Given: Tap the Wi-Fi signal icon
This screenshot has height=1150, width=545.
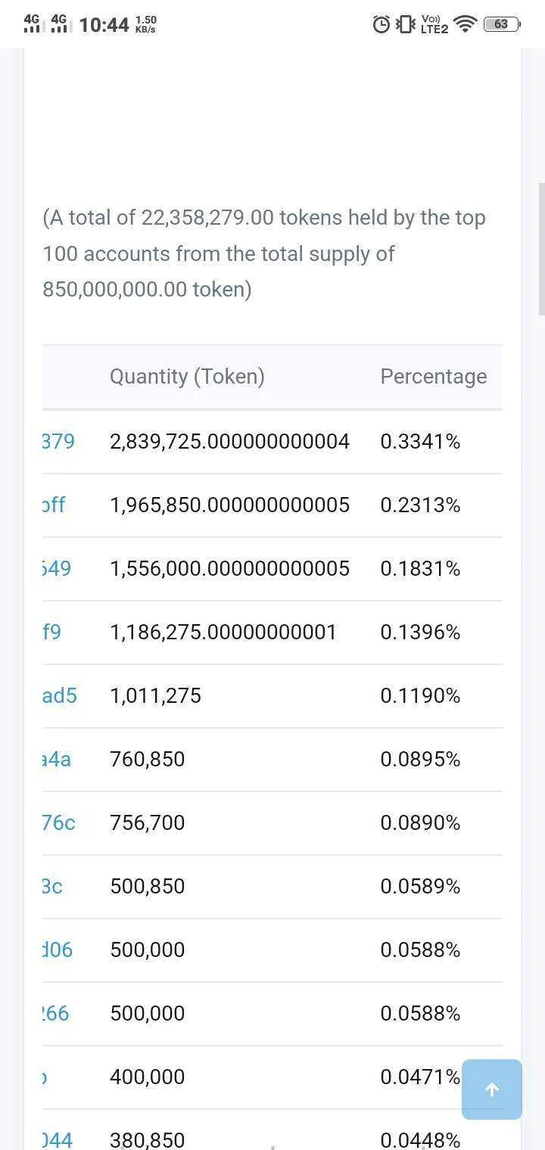Looking at the screenshot, I should click(x=466, y=24).
